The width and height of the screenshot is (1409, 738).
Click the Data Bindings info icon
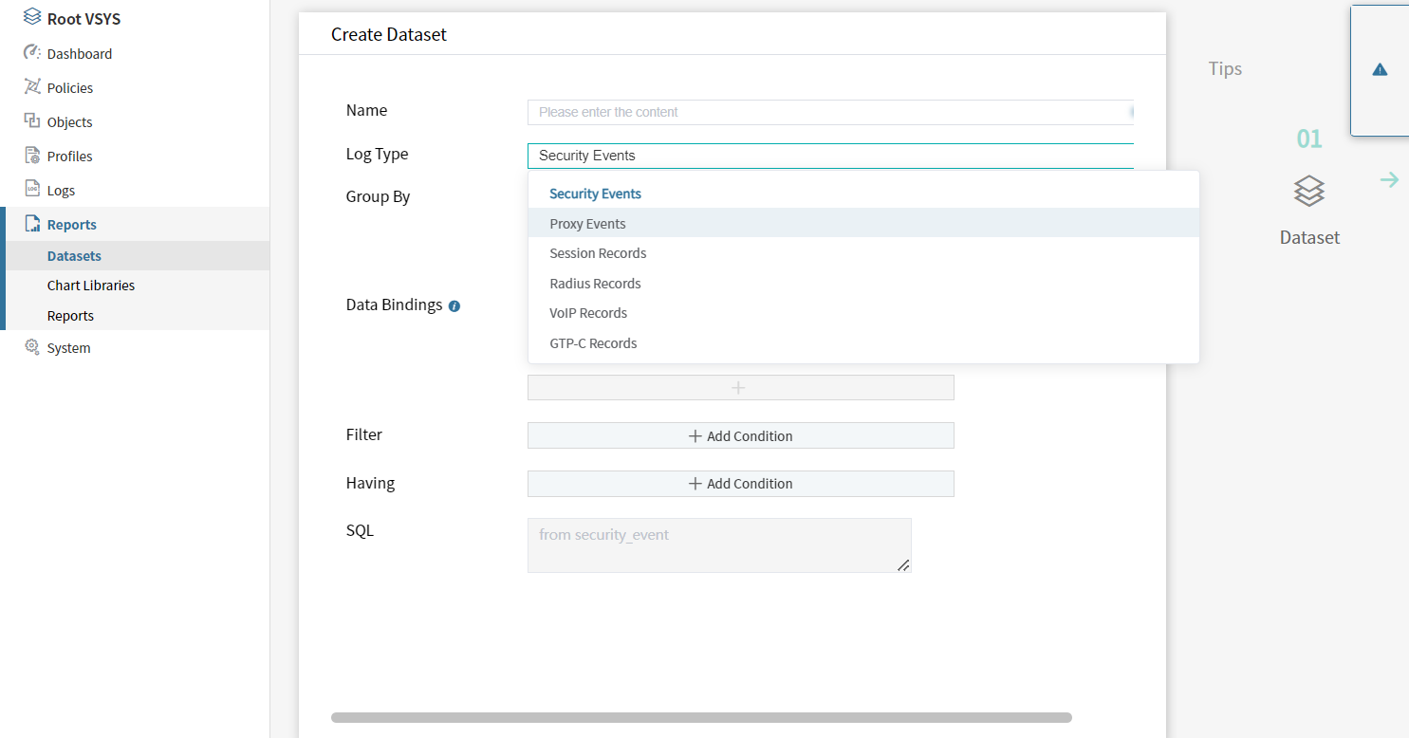pos(454,306)
